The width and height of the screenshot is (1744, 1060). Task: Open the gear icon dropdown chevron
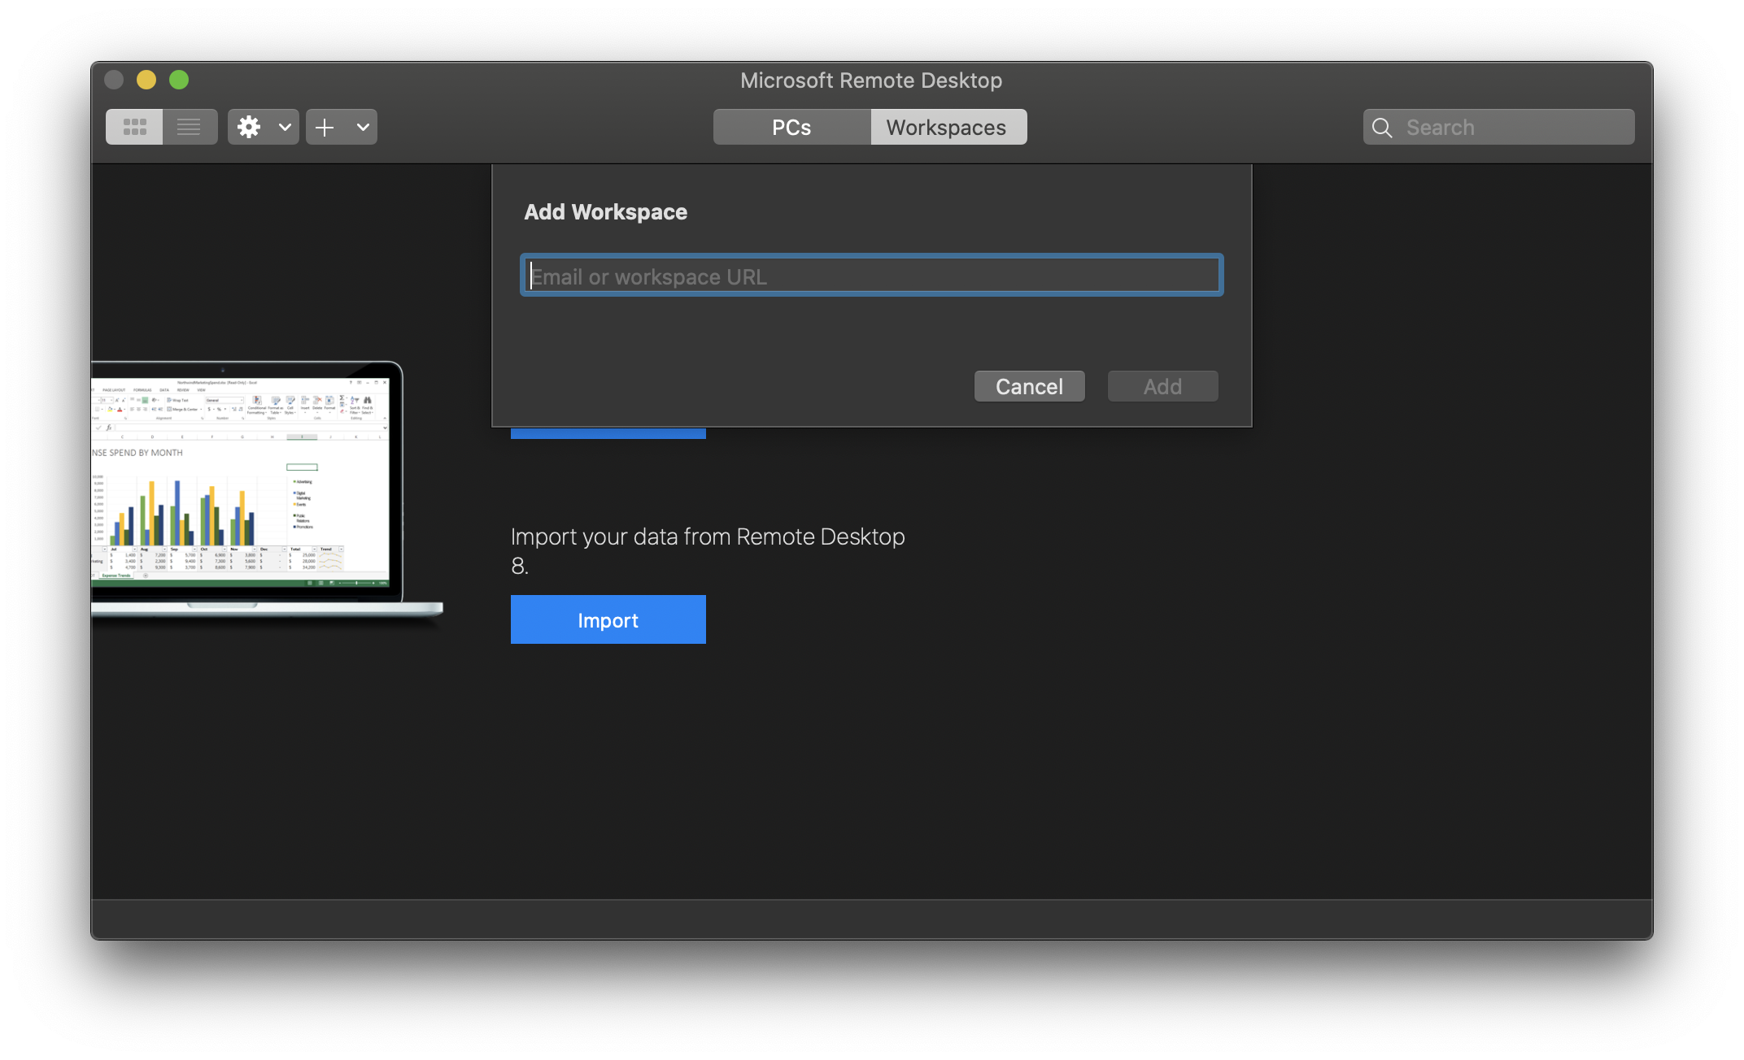pyautogui.click(x=284, y=127)
